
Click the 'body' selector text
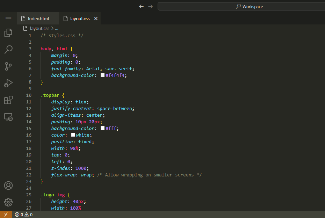tap(46, 49)
